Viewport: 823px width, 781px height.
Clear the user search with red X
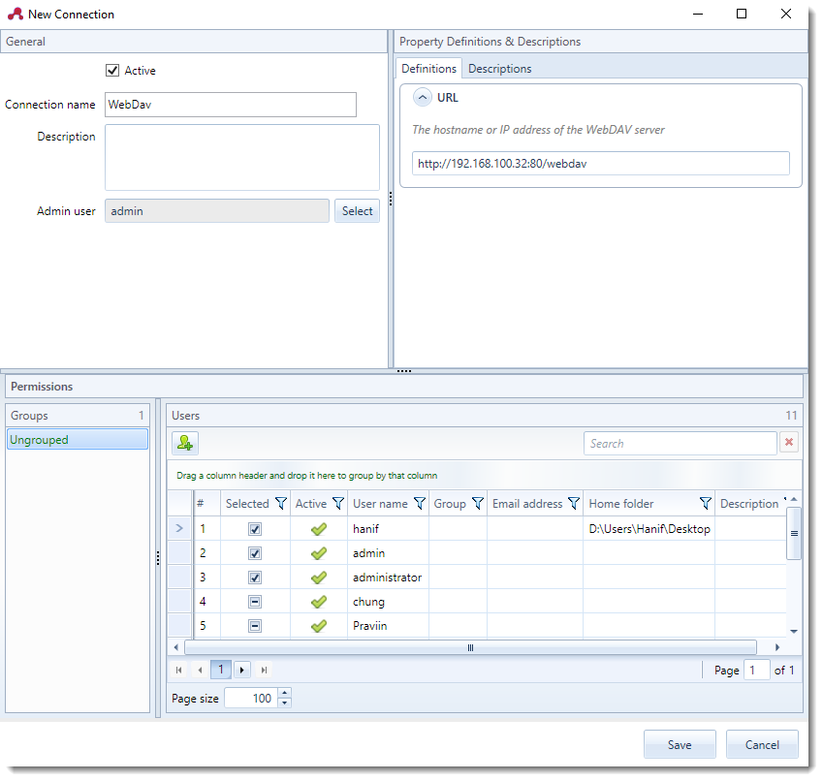pos(789,443)
